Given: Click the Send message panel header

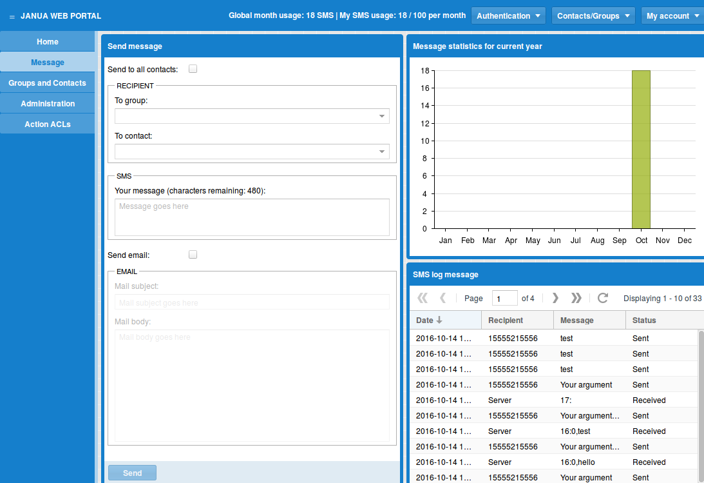Looking at the screenshot, I should [252, 46].
